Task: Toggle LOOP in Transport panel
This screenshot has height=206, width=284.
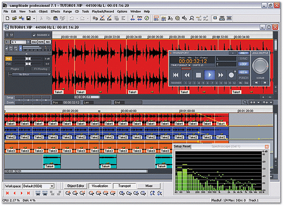Action: click(x=243, y=64)
